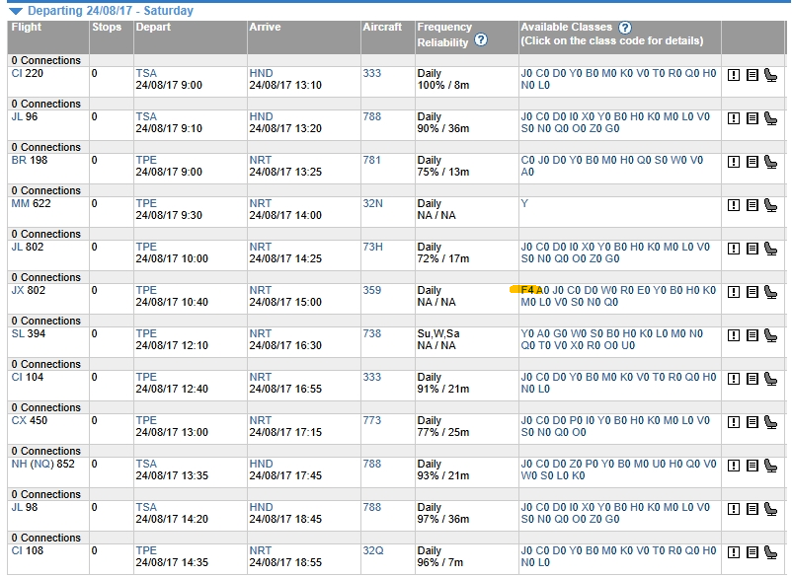The width and height of the screenshot is (792, 577).
Task: Open flight alert icon for MM 622
Action: 734,205
